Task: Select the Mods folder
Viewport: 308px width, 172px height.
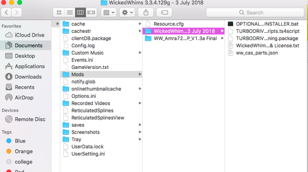Action: coord(101,74)
